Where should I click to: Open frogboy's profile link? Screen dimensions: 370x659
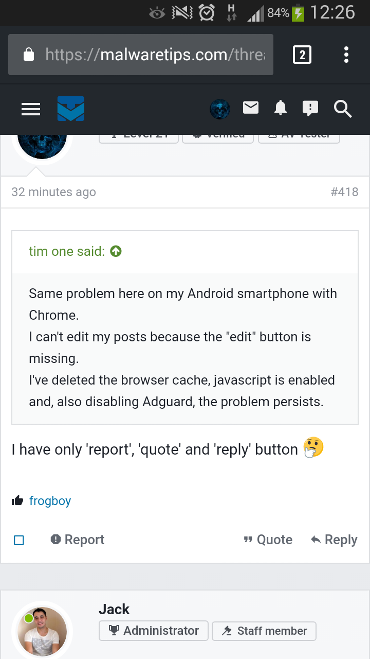click(x=50, y=501)
